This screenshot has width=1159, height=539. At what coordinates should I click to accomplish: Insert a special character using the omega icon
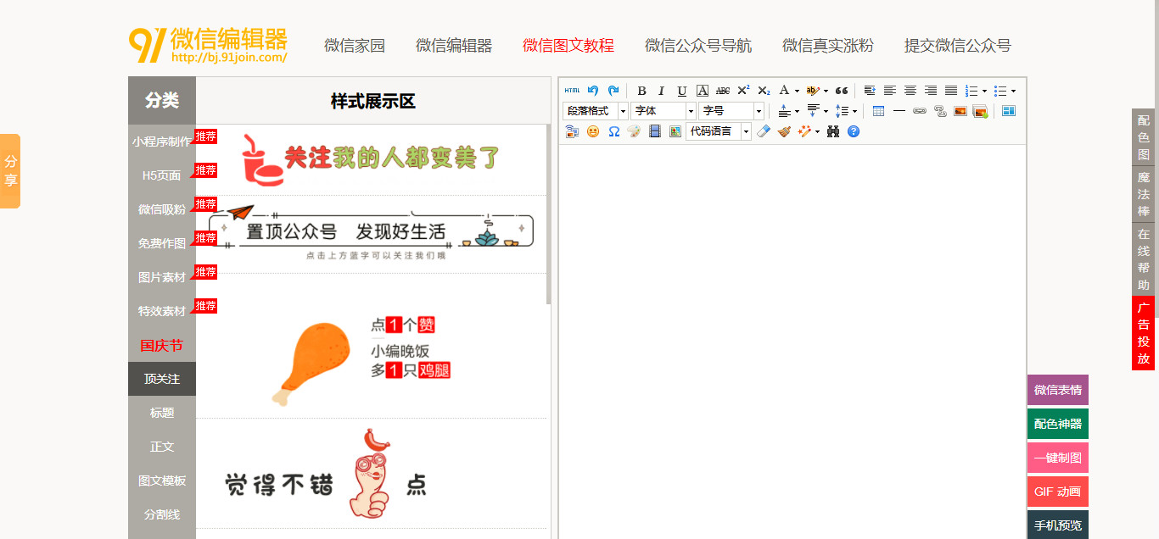point(613,132)
